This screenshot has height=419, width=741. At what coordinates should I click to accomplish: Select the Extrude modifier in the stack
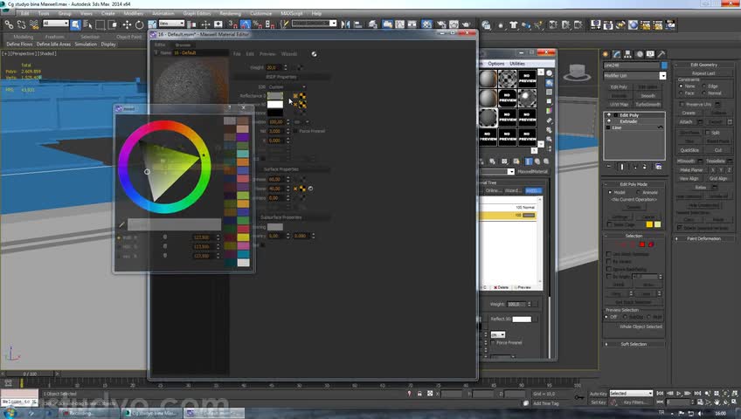click(x=628, y=121)
